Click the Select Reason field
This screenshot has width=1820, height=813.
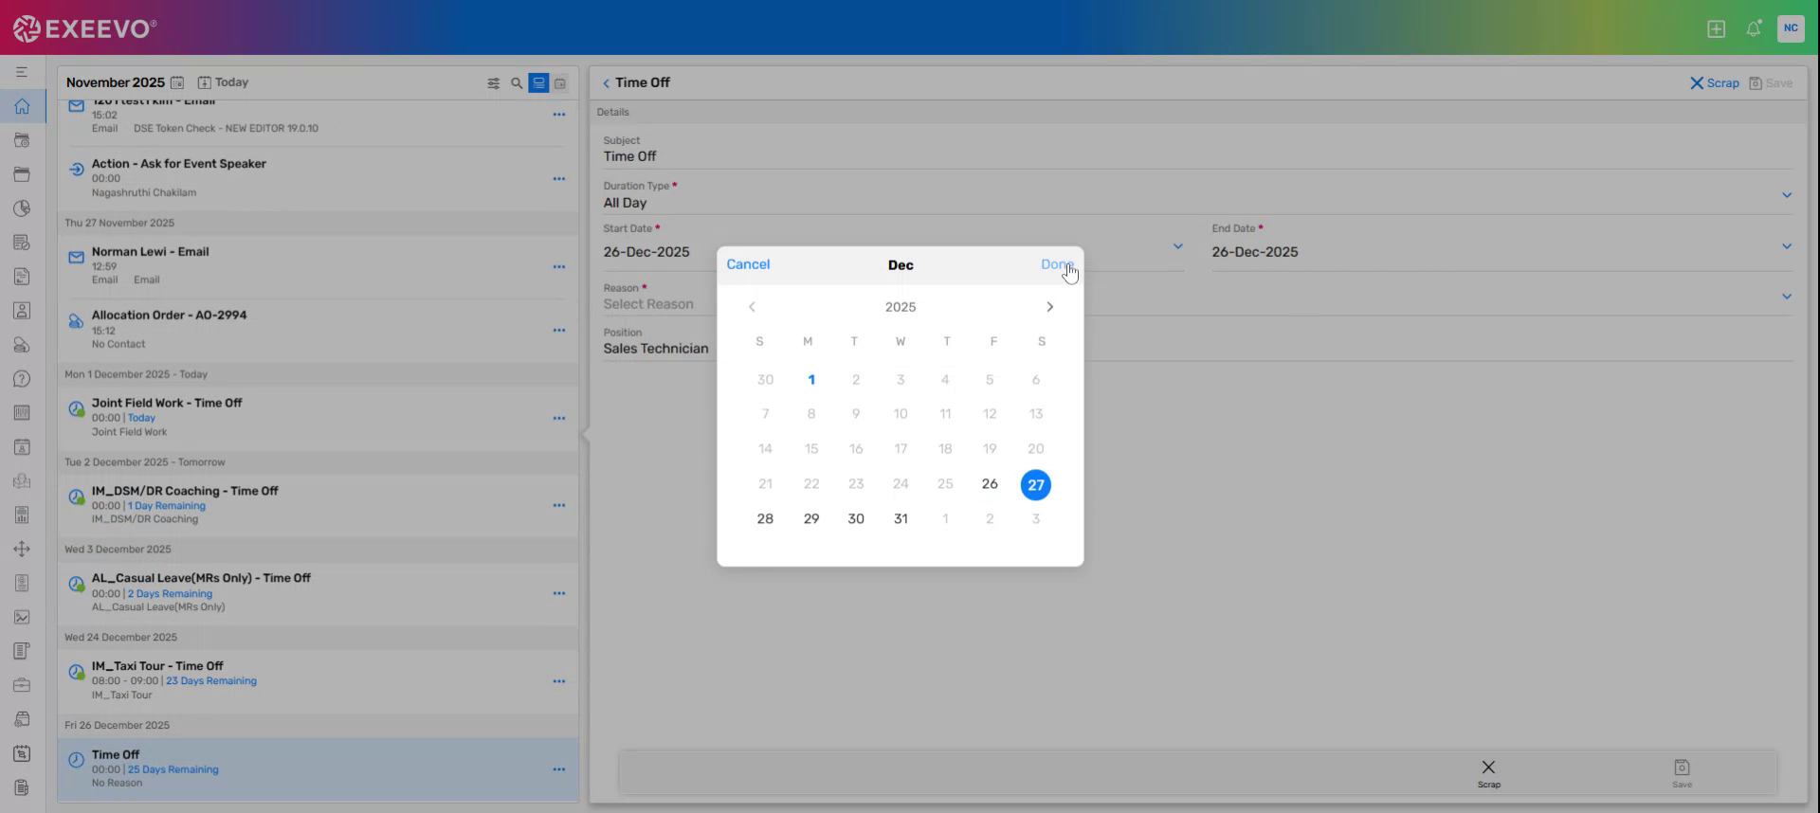tap(1198, 298)
